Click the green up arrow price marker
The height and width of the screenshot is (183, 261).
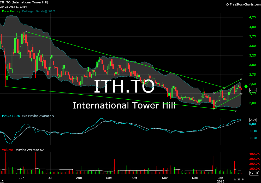click(246, 86)
